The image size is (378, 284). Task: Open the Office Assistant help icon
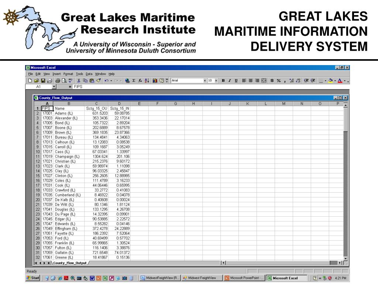(162, 81)
